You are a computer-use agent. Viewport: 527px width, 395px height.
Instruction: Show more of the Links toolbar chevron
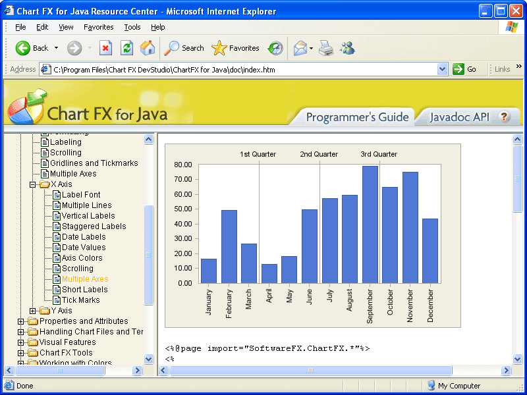pos(519,66)
